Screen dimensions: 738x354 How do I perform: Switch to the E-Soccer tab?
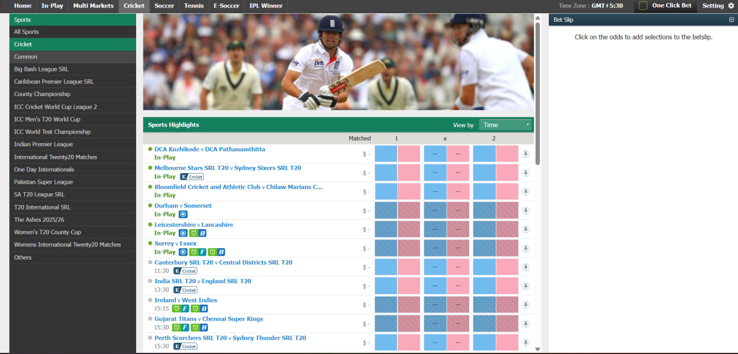[226, 6]
